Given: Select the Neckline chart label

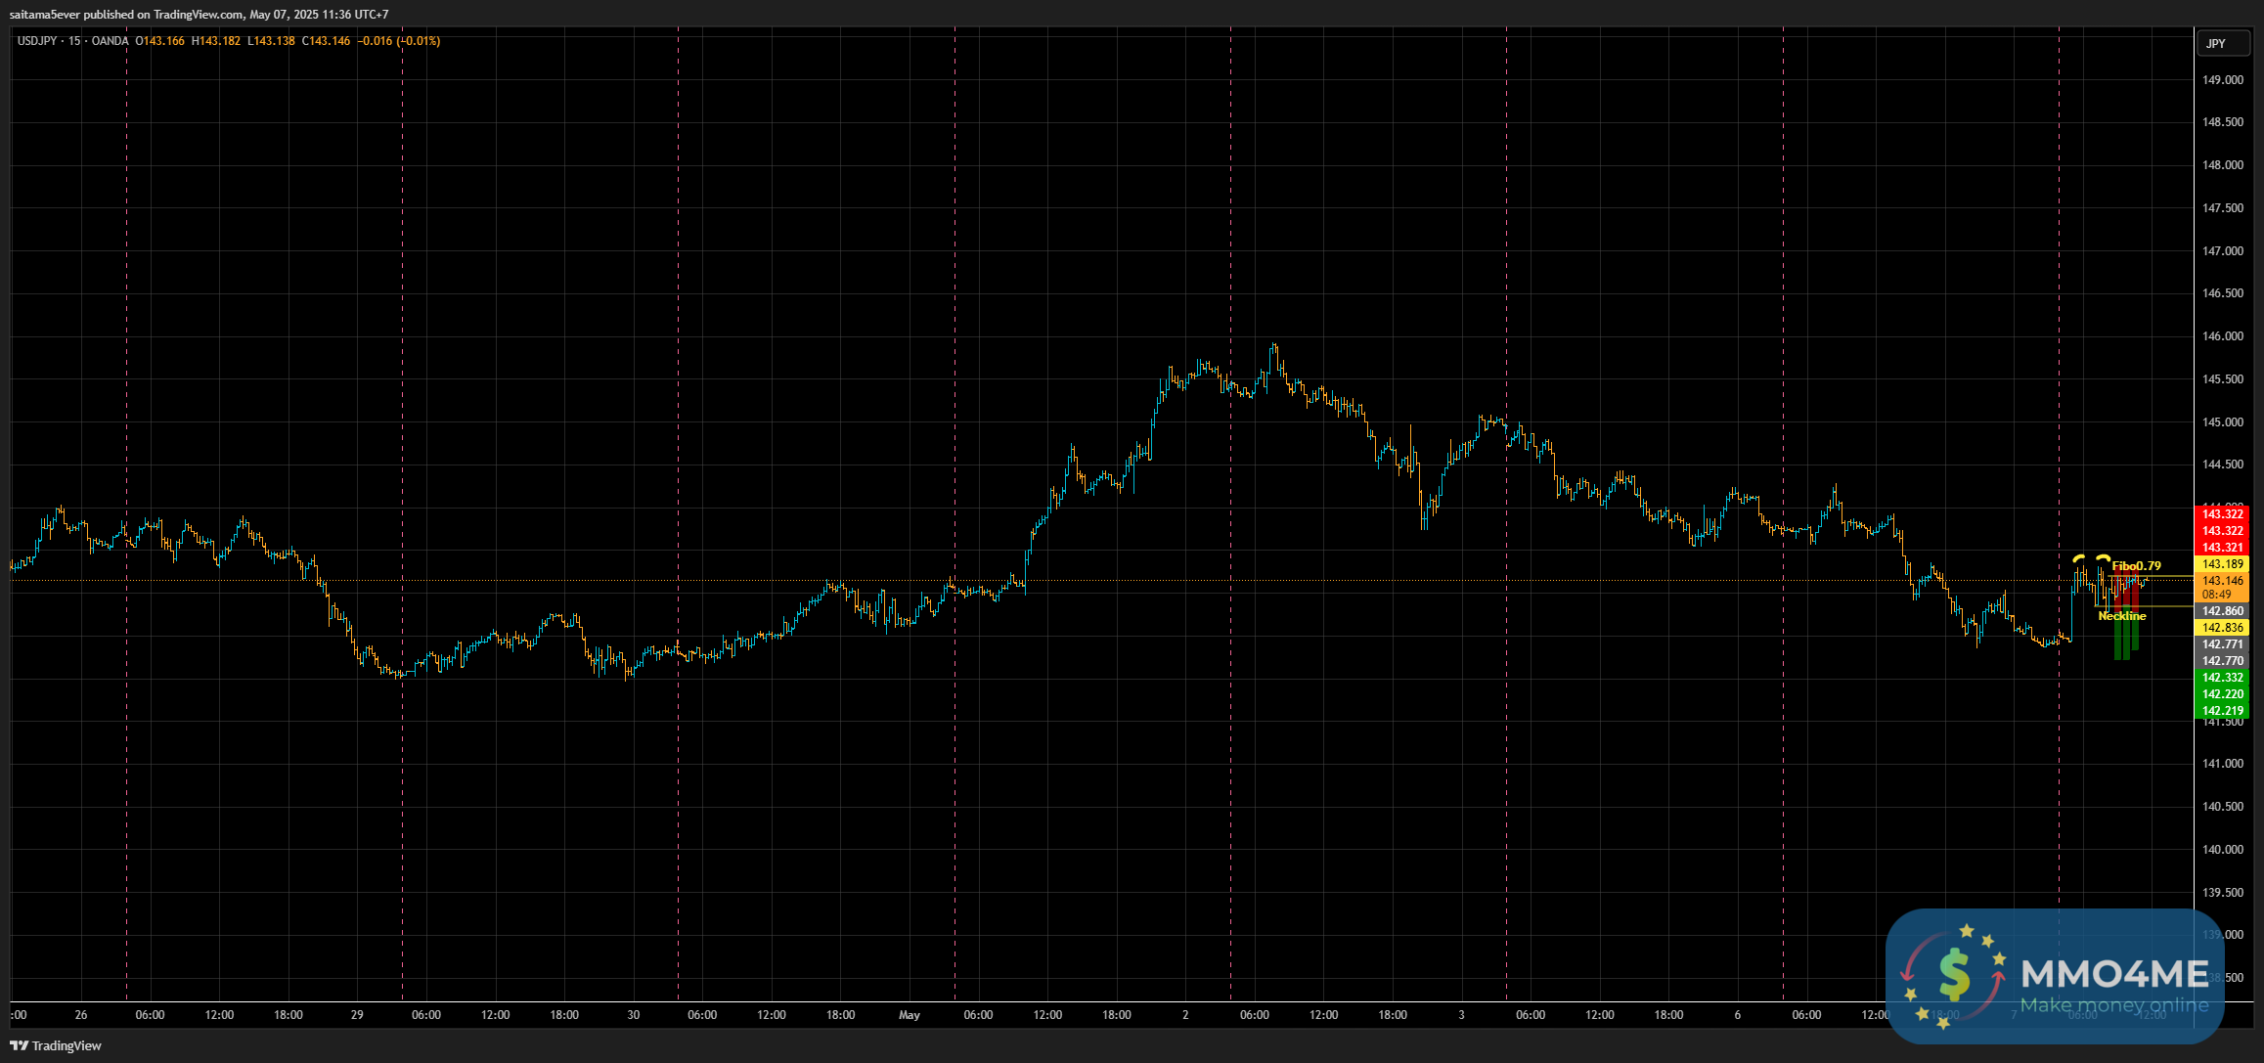Looking at the screenshot, I should [x=2121, y=616].
